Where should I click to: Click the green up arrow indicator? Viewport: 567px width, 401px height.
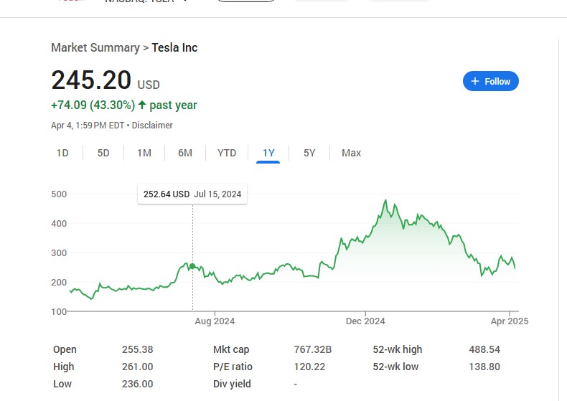coord(142,105)
